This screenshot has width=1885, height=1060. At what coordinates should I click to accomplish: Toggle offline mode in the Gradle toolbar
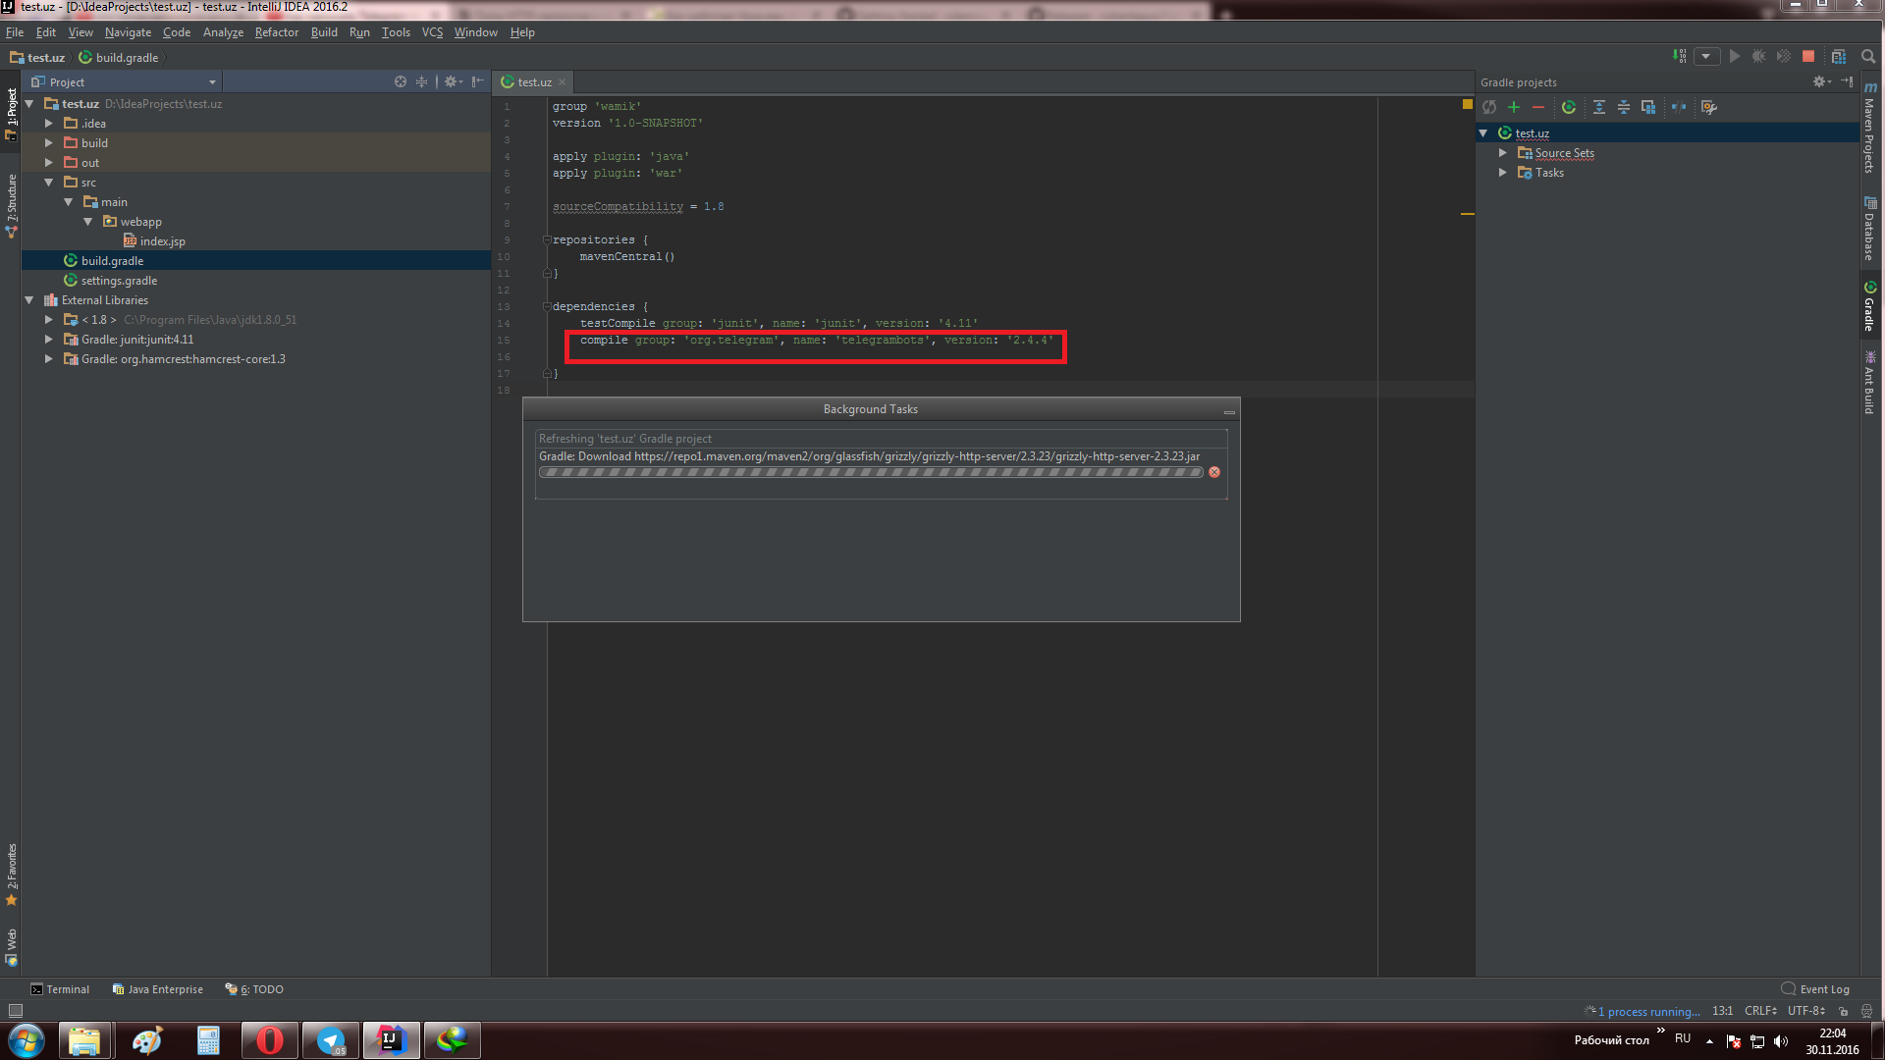point(1679,107)
